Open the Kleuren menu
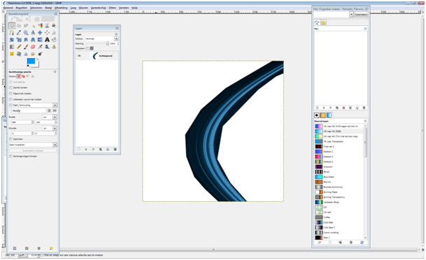Viewport: 426px width, 260px height. [83, 8]
